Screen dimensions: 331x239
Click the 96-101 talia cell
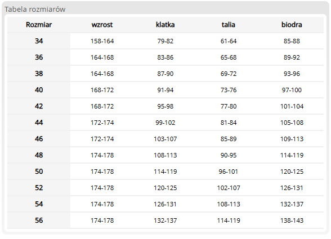229,172
